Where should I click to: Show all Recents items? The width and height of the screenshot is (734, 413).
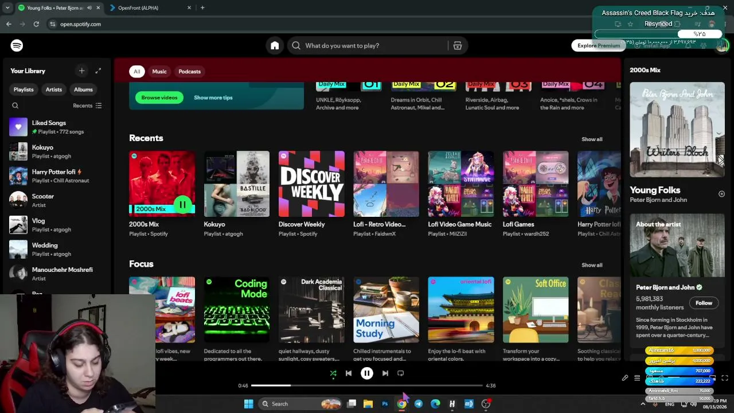[x=592, y=139]
